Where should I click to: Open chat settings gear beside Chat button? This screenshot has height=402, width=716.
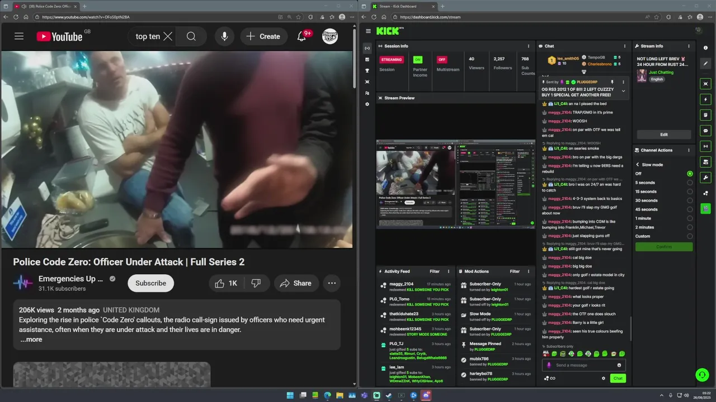(x=604, y=379)
